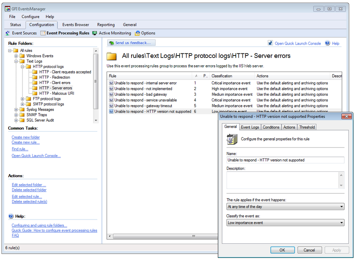Click the HTTP - Malicious URI folder icon

(35, 93)
